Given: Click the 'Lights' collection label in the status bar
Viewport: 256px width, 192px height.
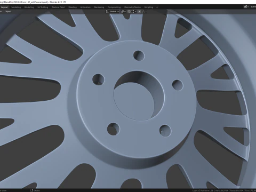Looking at the screenshot, I should click(195, 190).
